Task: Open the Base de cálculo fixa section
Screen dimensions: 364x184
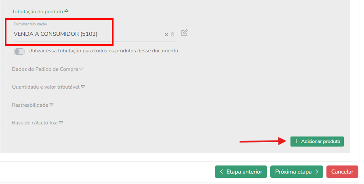Action: [38, 123]
